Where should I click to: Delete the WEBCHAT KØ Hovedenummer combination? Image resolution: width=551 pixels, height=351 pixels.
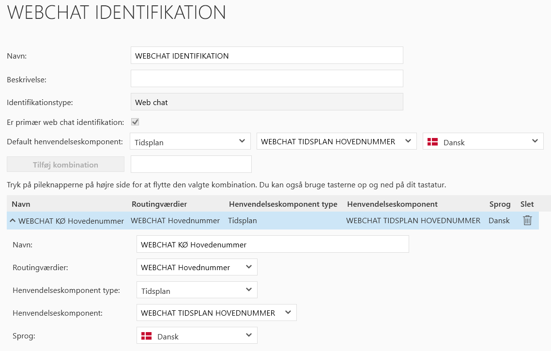[527, 220]
